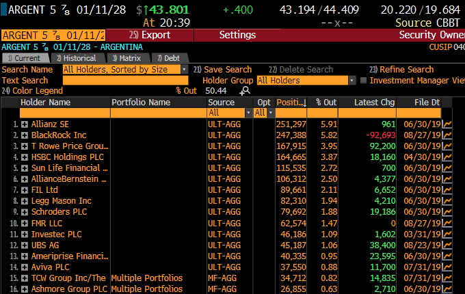Image resolution: width=465 pixels, height=294 pixels.
Task: Expand HSBC Holdings PLC holder row
Action: [x=25, y=157]
